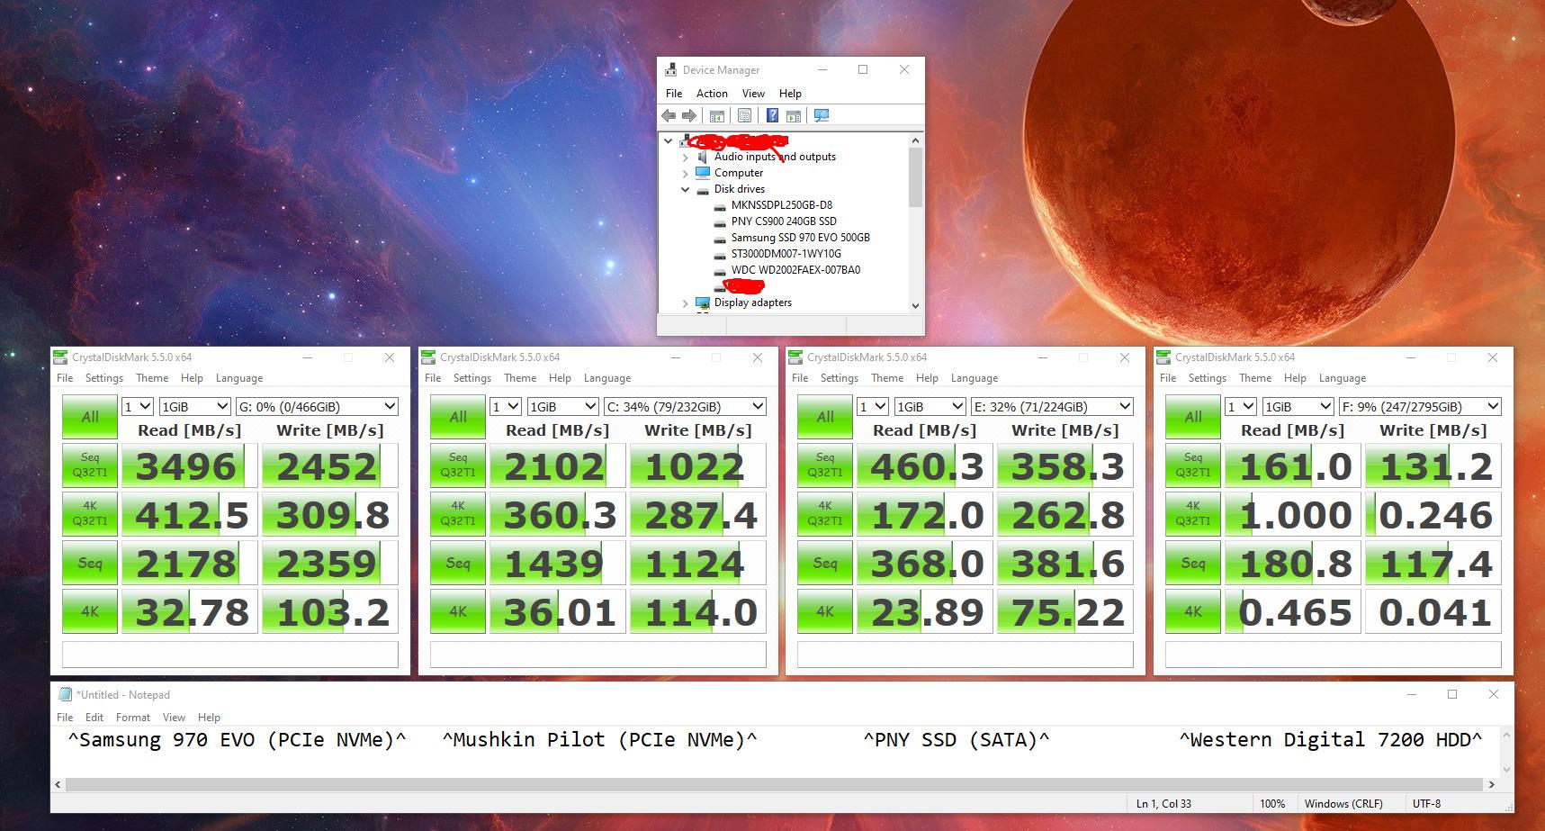Open the View menu in Device Manager
1545x831 pixels.
753,94
